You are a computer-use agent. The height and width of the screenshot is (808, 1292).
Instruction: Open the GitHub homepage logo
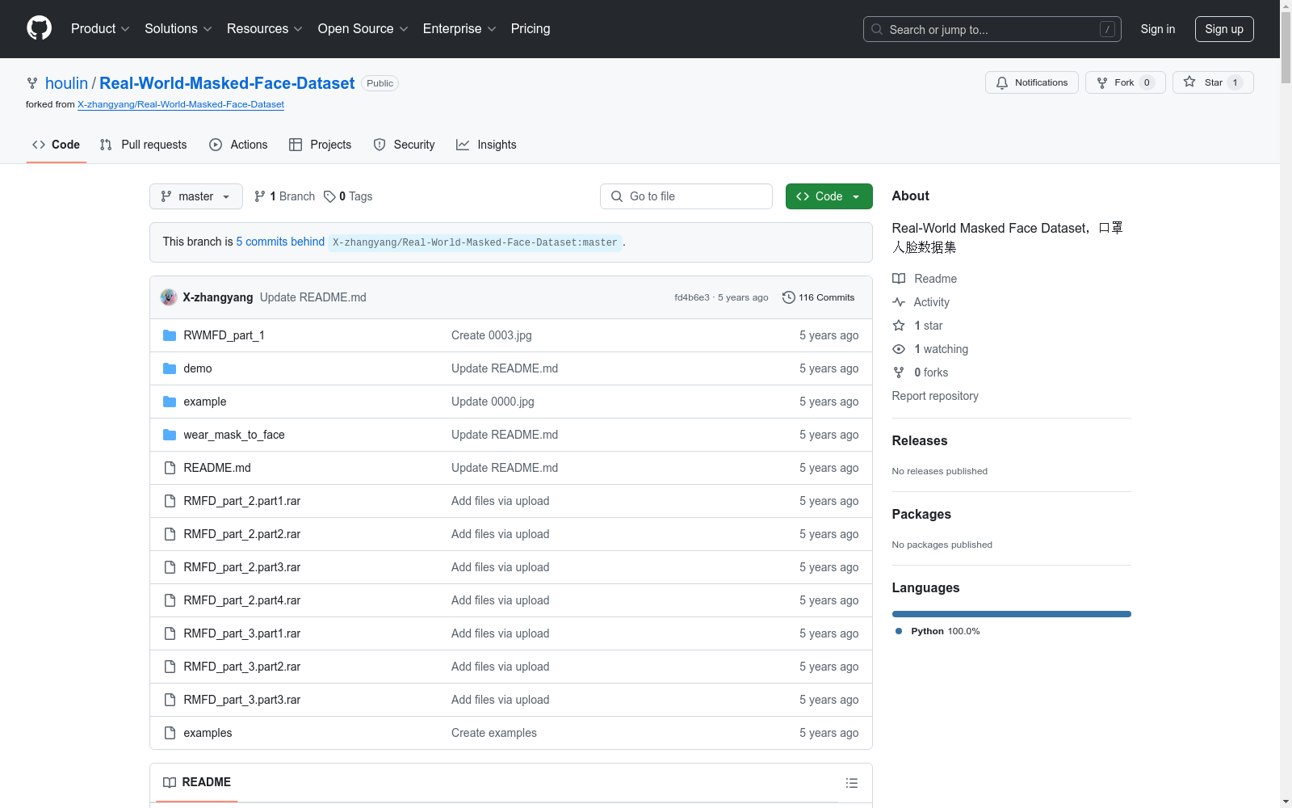[x=39, y=28]
